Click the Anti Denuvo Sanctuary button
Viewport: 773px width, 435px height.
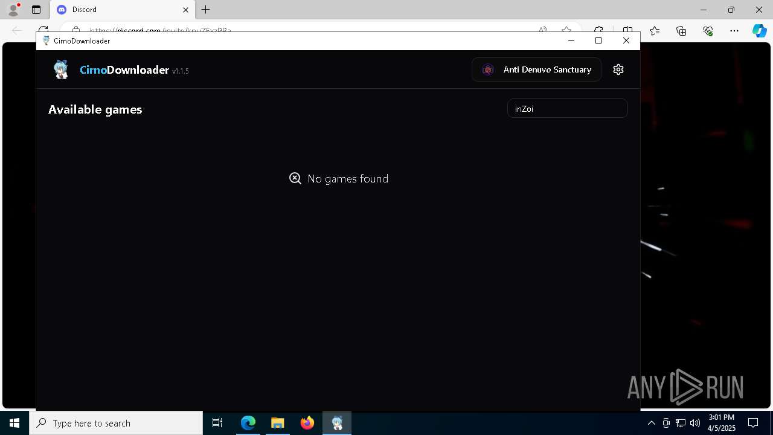point(536,69)
